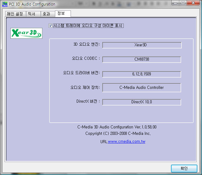Viewport: 202px width, 175px height.
Task: Click the 오디오 제어 장치 label
Action: pyautogui.click(x=85, y=88)
